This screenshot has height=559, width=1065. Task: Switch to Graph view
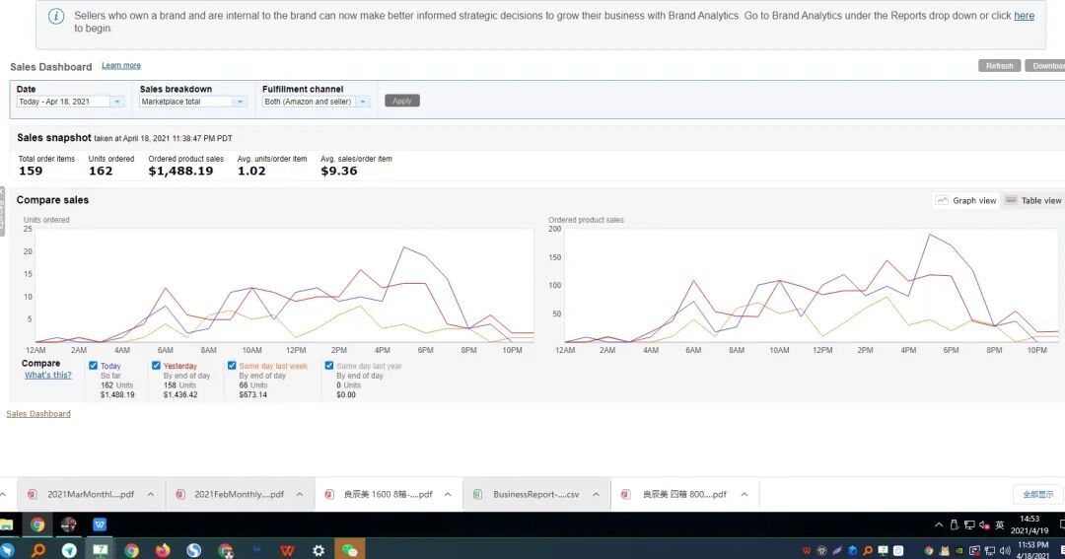point(965,200)
